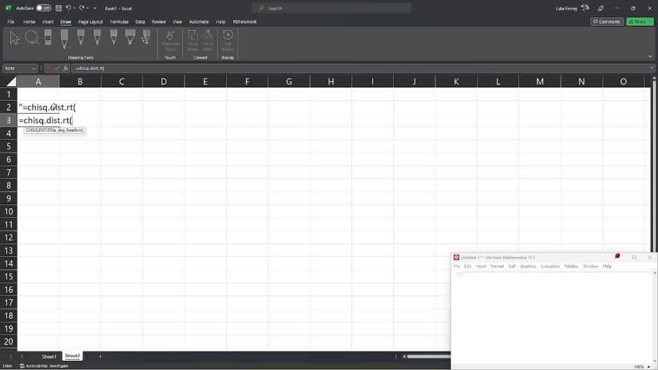Click Accessibility: Investigate in the status bar
This screenshot has width=658, height=370.
click(x=44, y=366)
